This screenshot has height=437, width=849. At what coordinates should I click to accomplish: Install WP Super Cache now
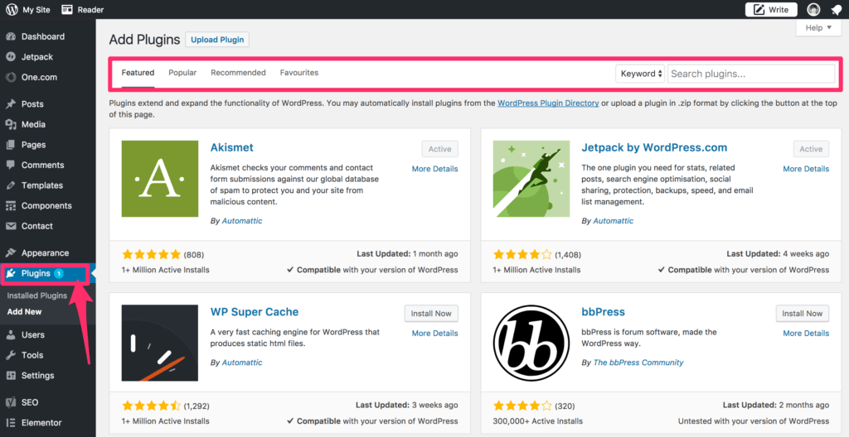pos(431,313)
